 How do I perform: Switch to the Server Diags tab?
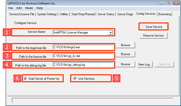(x=125, y=14)
